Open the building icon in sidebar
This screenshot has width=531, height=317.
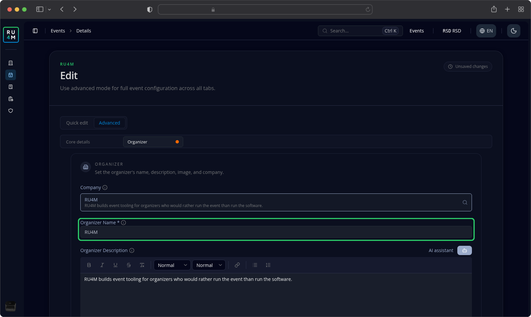tap(11, 63)
